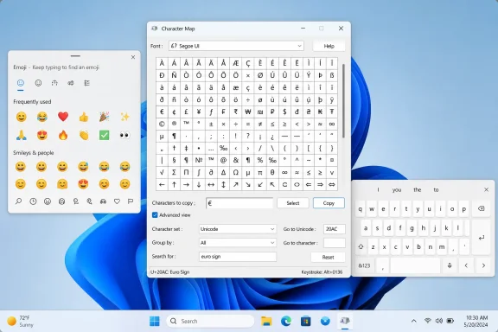Jump to flags emoji category
This screenshot has height=332, width=498.
click(131, 201)
